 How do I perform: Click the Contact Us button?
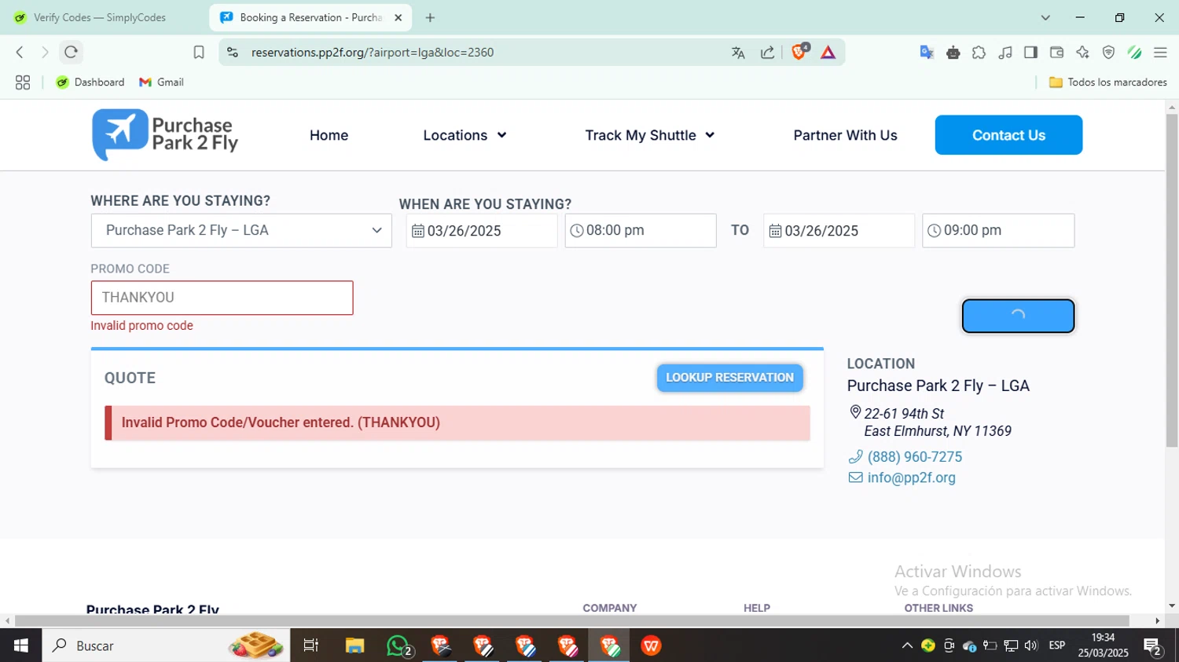click(1008, 135)
